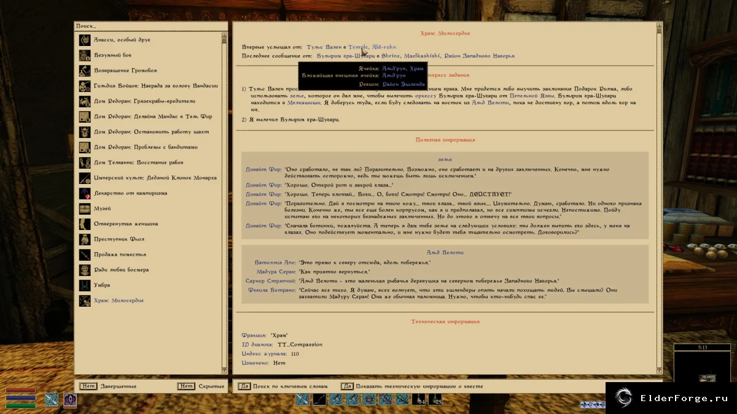Click the Shrine, Maelkashishi location link
The height and width of the screenshot is (414, 737).
coord(411,56)
